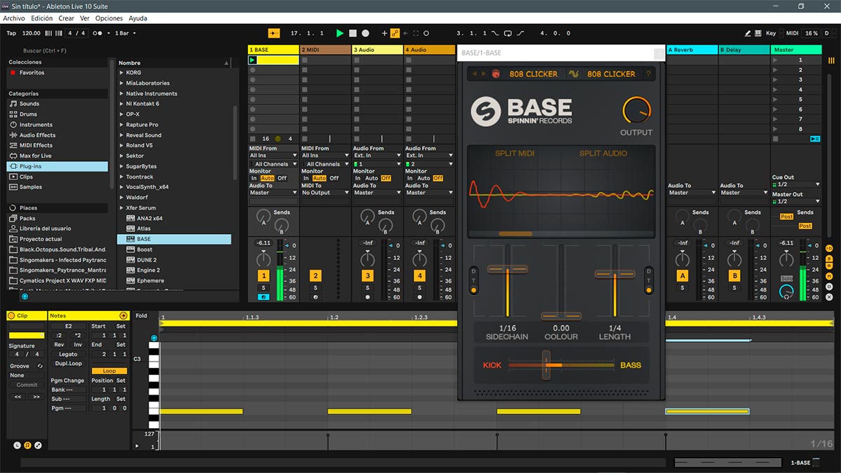
Task: Expand the KORG plug-in folder
Action: tap(122, 73)
